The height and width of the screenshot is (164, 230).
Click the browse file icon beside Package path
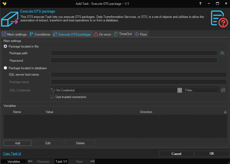pyautogui.click(x=222, y=53)
